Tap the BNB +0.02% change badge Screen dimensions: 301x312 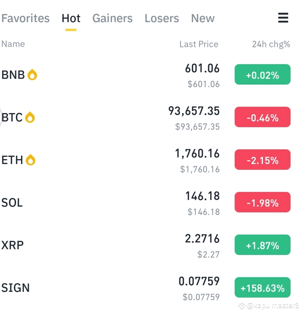point(263,75)
